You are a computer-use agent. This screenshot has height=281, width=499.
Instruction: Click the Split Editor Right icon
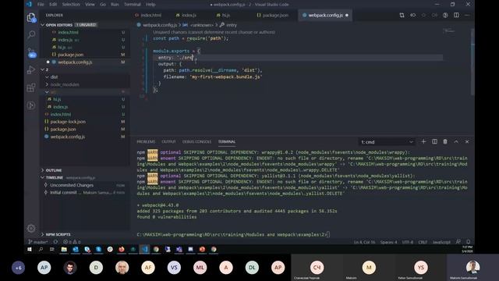[456, 16]
